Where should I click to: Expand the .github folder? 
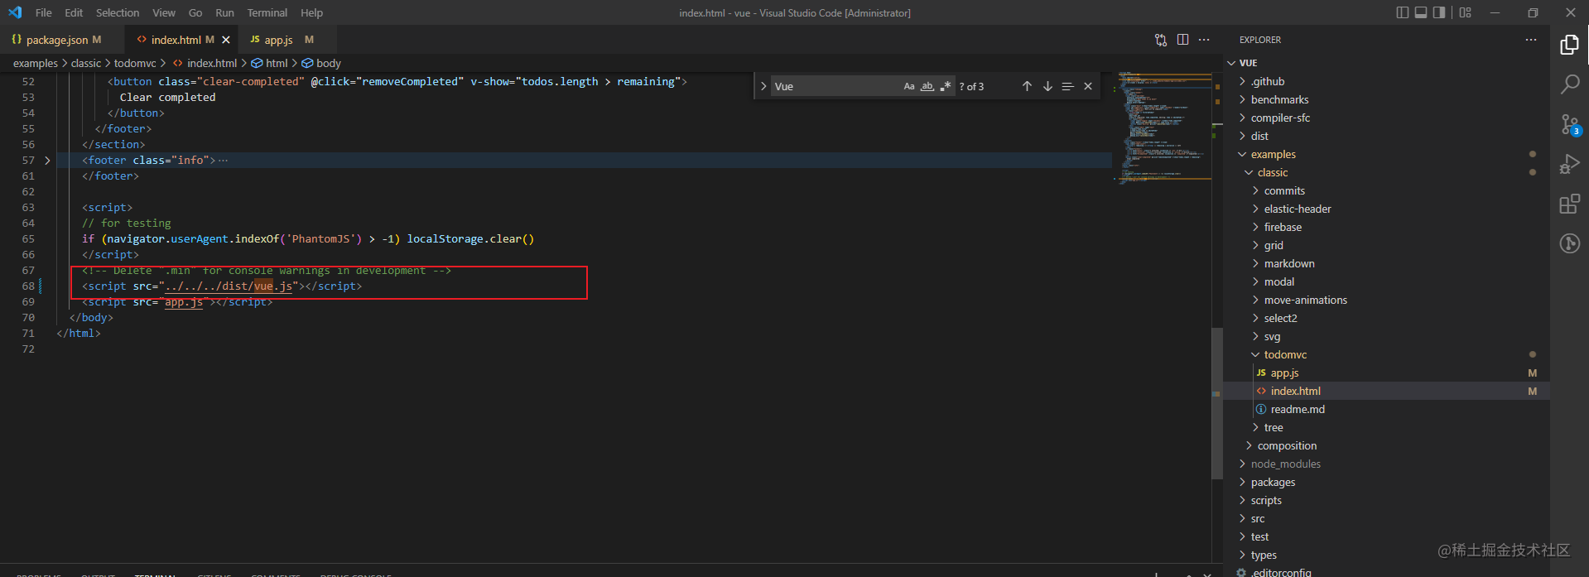click(1386, 81)
